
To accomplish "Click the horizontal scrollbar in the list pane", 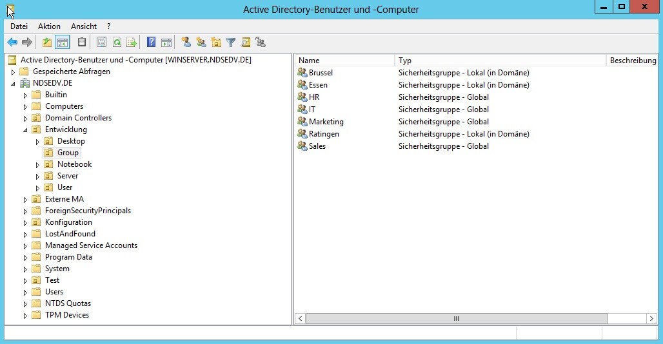I will [457, 318].
